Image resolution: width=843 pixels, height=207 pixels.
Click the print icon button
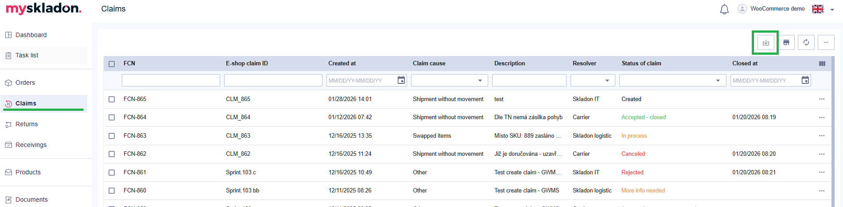tap(786, 42)
